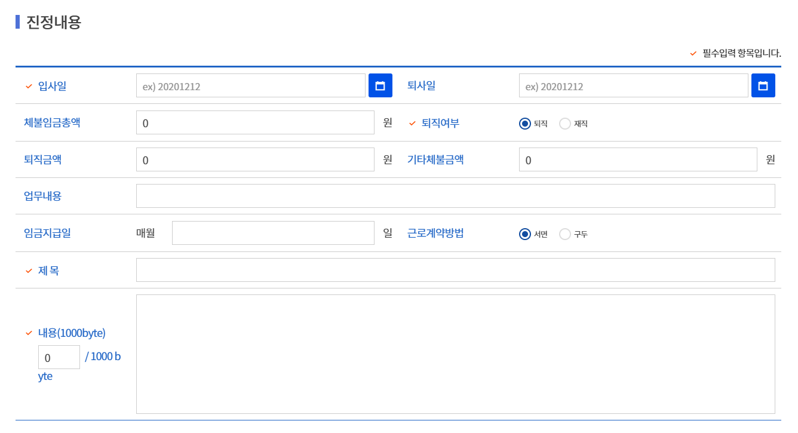
Task: Focus the 제목 title field
Action: (456, 270)
